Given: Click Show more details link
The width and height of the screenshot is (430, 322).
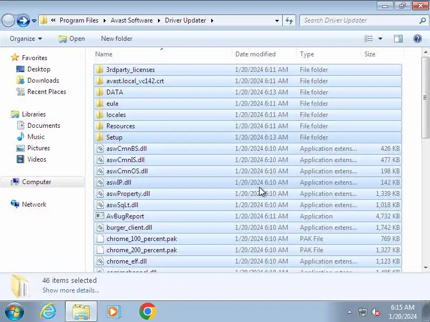Looking at the screenshot, I should click(x=71, y=290).
